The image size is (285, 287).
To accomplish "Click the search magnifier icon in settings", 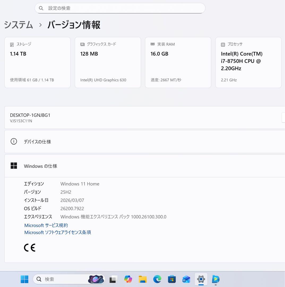I will (x=41, y=8).
